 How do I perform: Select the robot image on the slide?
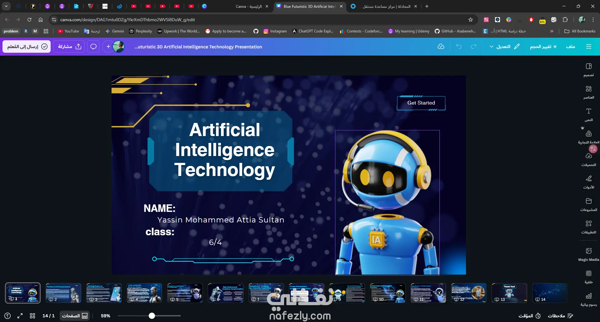coord(387,203)
